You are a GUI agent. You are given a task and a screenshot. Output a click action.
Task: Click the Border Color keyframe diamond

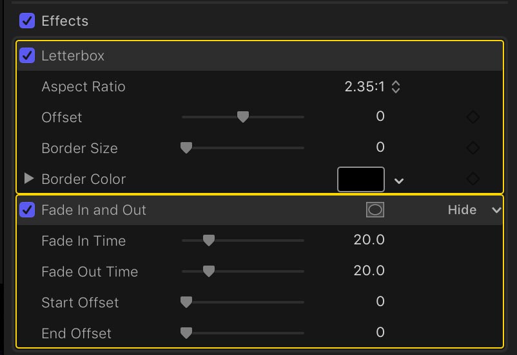click(473, 179)
